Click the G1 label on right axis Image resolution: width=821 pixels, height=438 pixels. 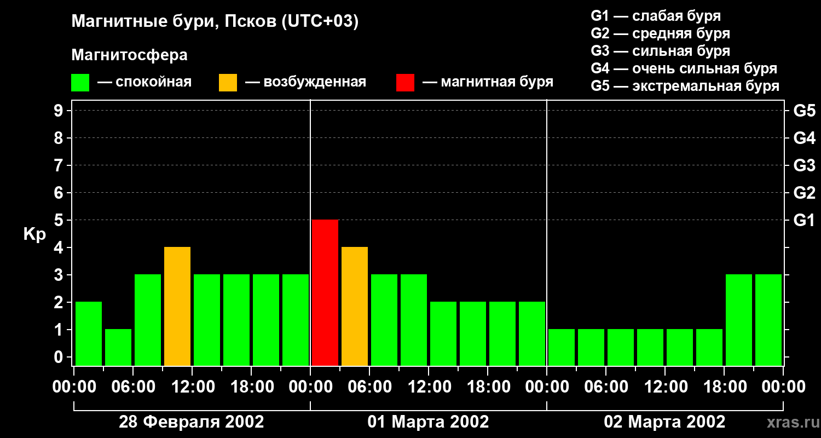pos(803,220)
